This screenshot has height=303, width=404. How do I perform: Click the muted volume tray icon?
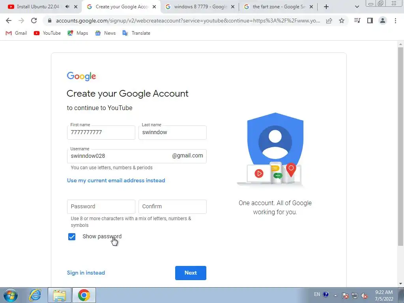coord(364,296)
